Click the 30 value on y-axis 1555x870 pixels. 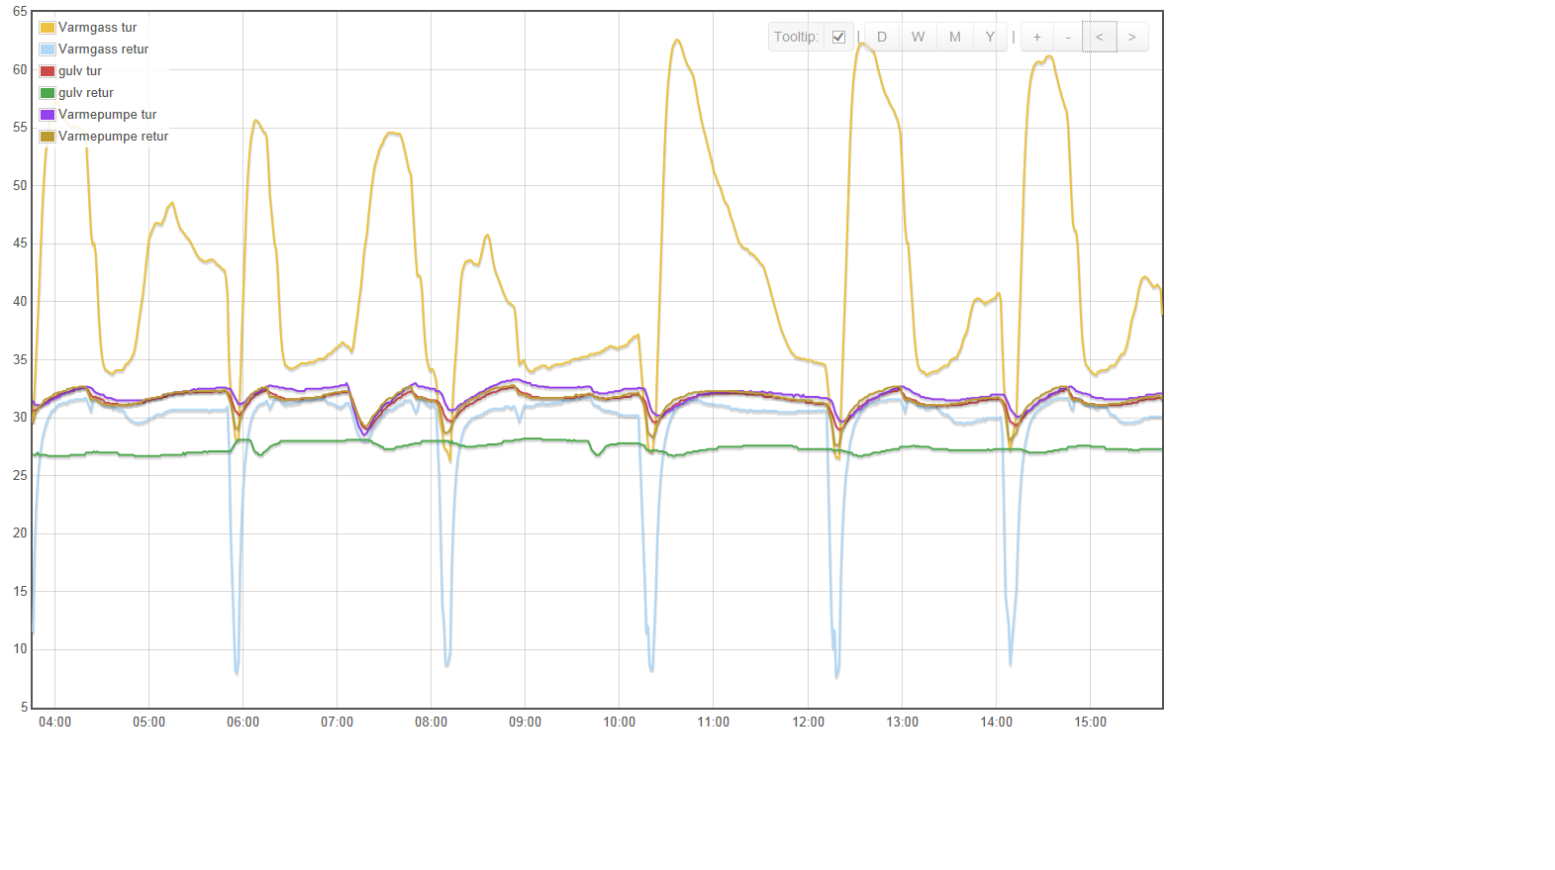(20, 418)
